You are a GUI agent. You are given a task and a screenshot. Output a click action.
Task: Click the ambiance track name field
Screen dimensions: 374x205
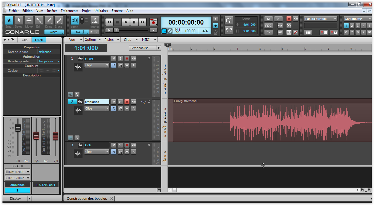(x=97, y=102)
